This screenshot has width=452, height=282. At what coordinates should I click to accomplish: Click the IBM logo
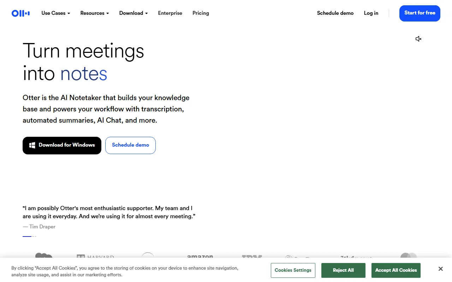252,257
